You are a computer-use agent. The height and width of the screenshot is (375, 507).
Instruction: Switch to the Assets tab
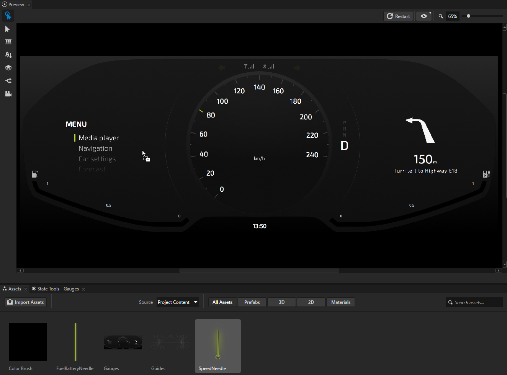pyautogui.click(x=15, y=289)
